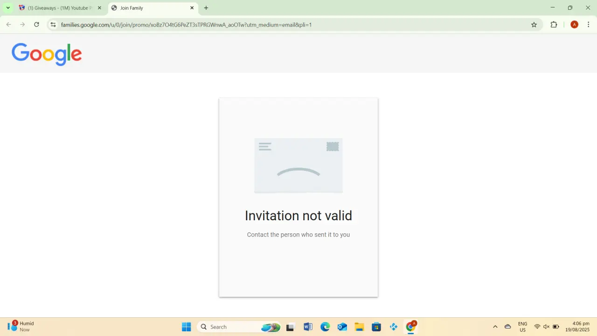597x336 pixels.
Task: Open File Explorer from the taskbar
Action: (x=359, y=327)
